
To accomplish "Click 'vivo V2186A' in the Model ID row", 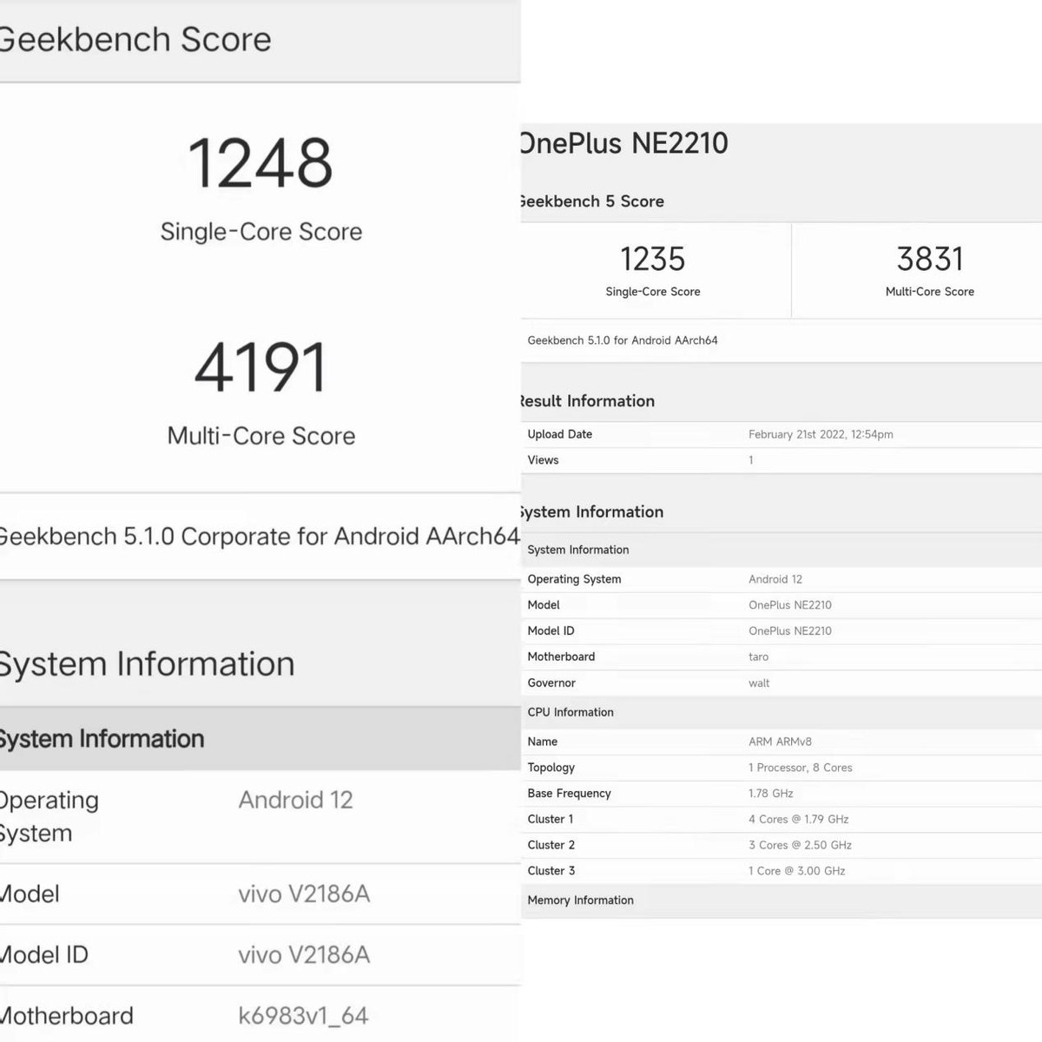I will pos(304,955).
